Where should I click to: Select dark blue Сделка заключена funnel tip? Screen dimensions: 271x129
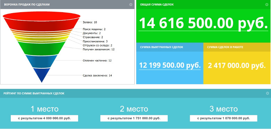click(42, 75)
